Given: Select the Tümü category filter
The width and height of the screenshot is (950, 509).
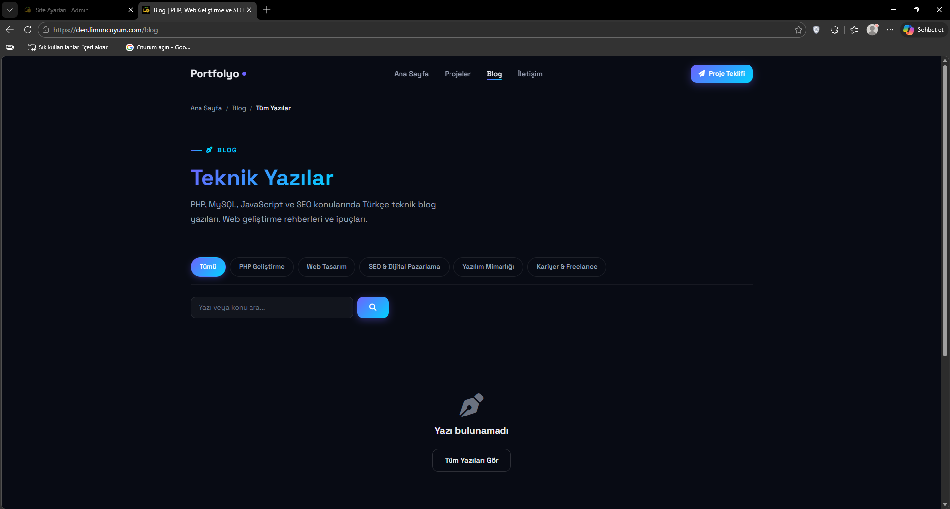Looking at the screenshot, I should (208, 267).
